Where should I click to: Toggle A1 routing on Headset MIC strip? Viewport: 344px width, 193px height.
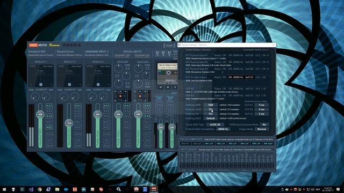coord(49,106)
